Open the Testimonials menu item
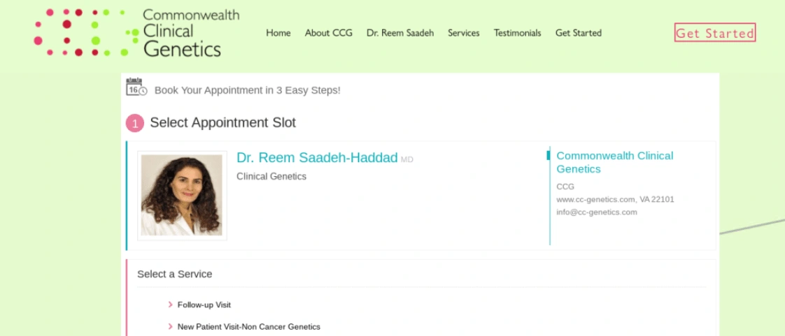The image size is (785, 336). point(517,33)
